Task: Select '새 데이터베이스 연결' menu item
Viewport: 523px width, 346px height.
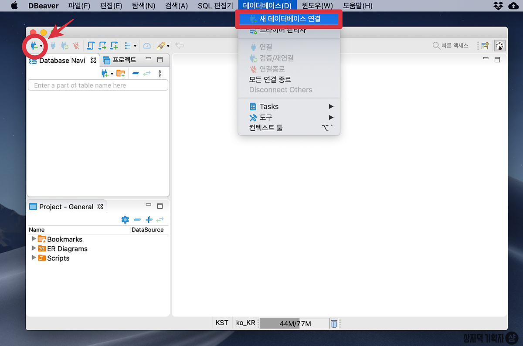Action: [289, 19]
